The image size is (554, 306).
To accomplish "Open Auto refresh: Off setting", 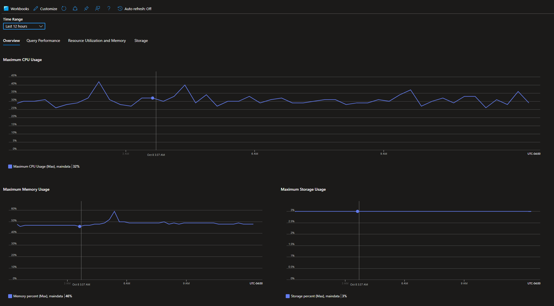I will click(138, 9).
